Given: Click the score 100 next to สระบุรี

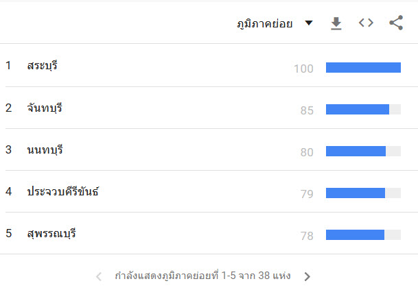Looking at the screenshot, I should [x=303, y=69].
